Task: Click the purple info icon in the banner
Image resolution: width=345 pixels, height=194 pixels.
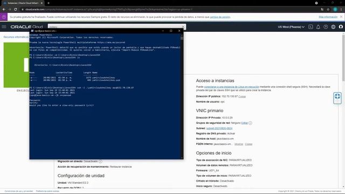Action: click(4, 17)
